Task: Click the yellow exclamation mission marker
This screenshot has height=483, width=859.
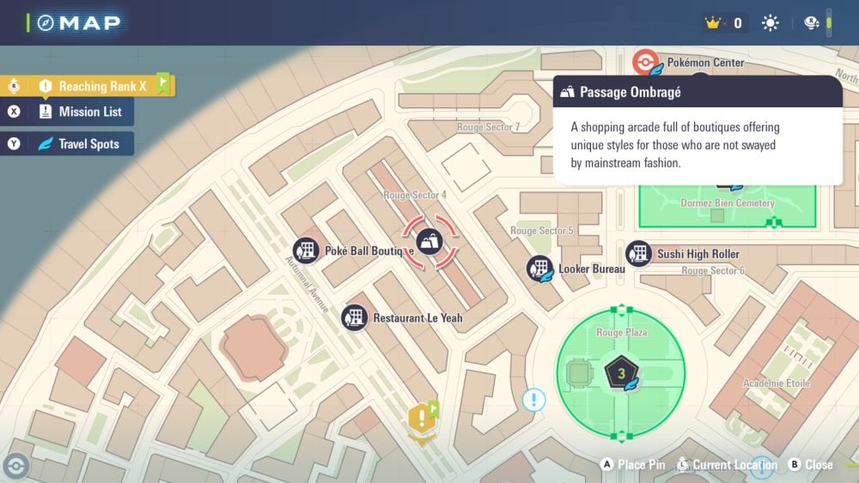Action: tap(421, 419)
